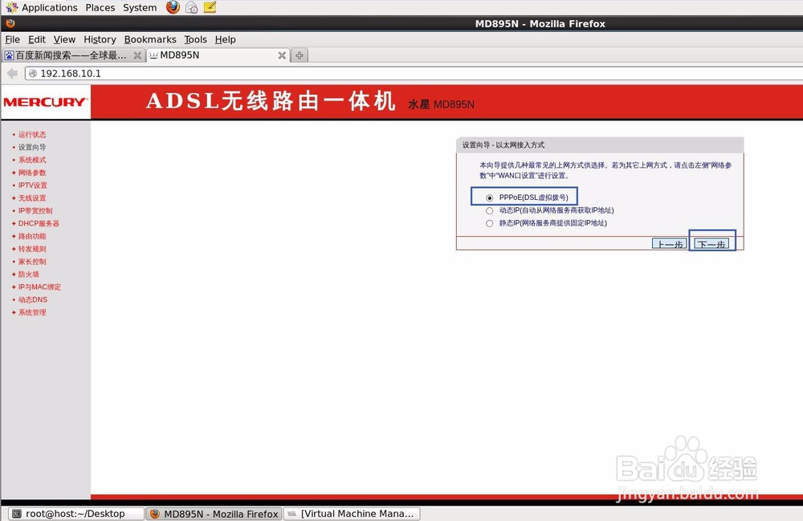Screen dimensions: 803x521
Task: Click the 上一步 button
Action: click(670, 244)
